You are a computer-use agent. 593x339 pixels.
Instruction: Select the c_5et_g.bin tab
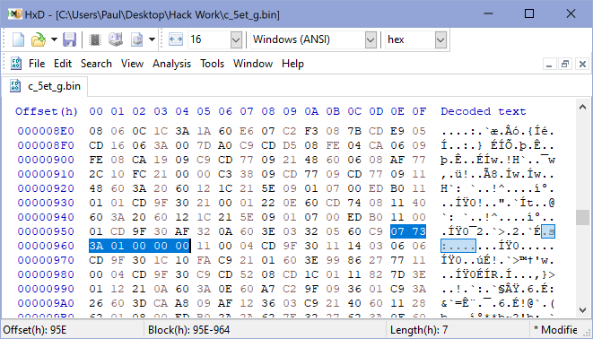click(46, 86)
